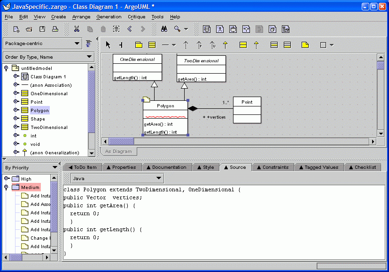Click the Find binoculars icon
This screenshot has height=272, width=389.
tap(164, 29)
